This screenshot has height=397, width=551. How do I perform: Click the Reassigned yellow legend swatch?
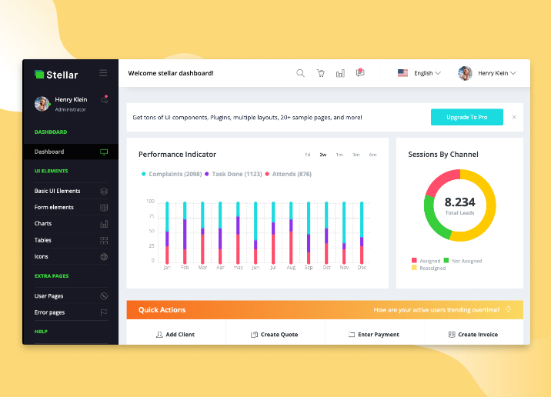pyautogui.click(x=414, y=268)
